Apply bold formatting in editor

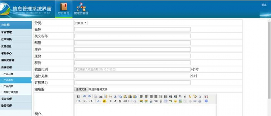click(x=110, y=101)
